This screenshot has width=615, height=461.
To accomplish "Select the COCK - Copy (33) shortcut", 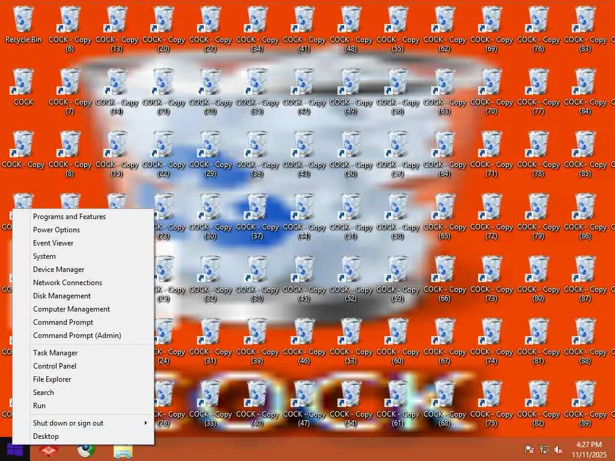I will 210,404.
